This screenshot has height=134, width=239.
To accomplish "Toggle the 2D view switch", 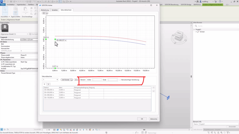I will [45, 13].
